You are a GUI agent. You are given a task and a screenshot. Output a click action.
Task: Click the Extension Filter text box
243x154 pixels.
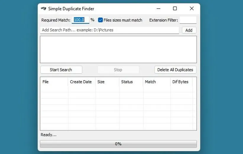click(x=188, y=20)
